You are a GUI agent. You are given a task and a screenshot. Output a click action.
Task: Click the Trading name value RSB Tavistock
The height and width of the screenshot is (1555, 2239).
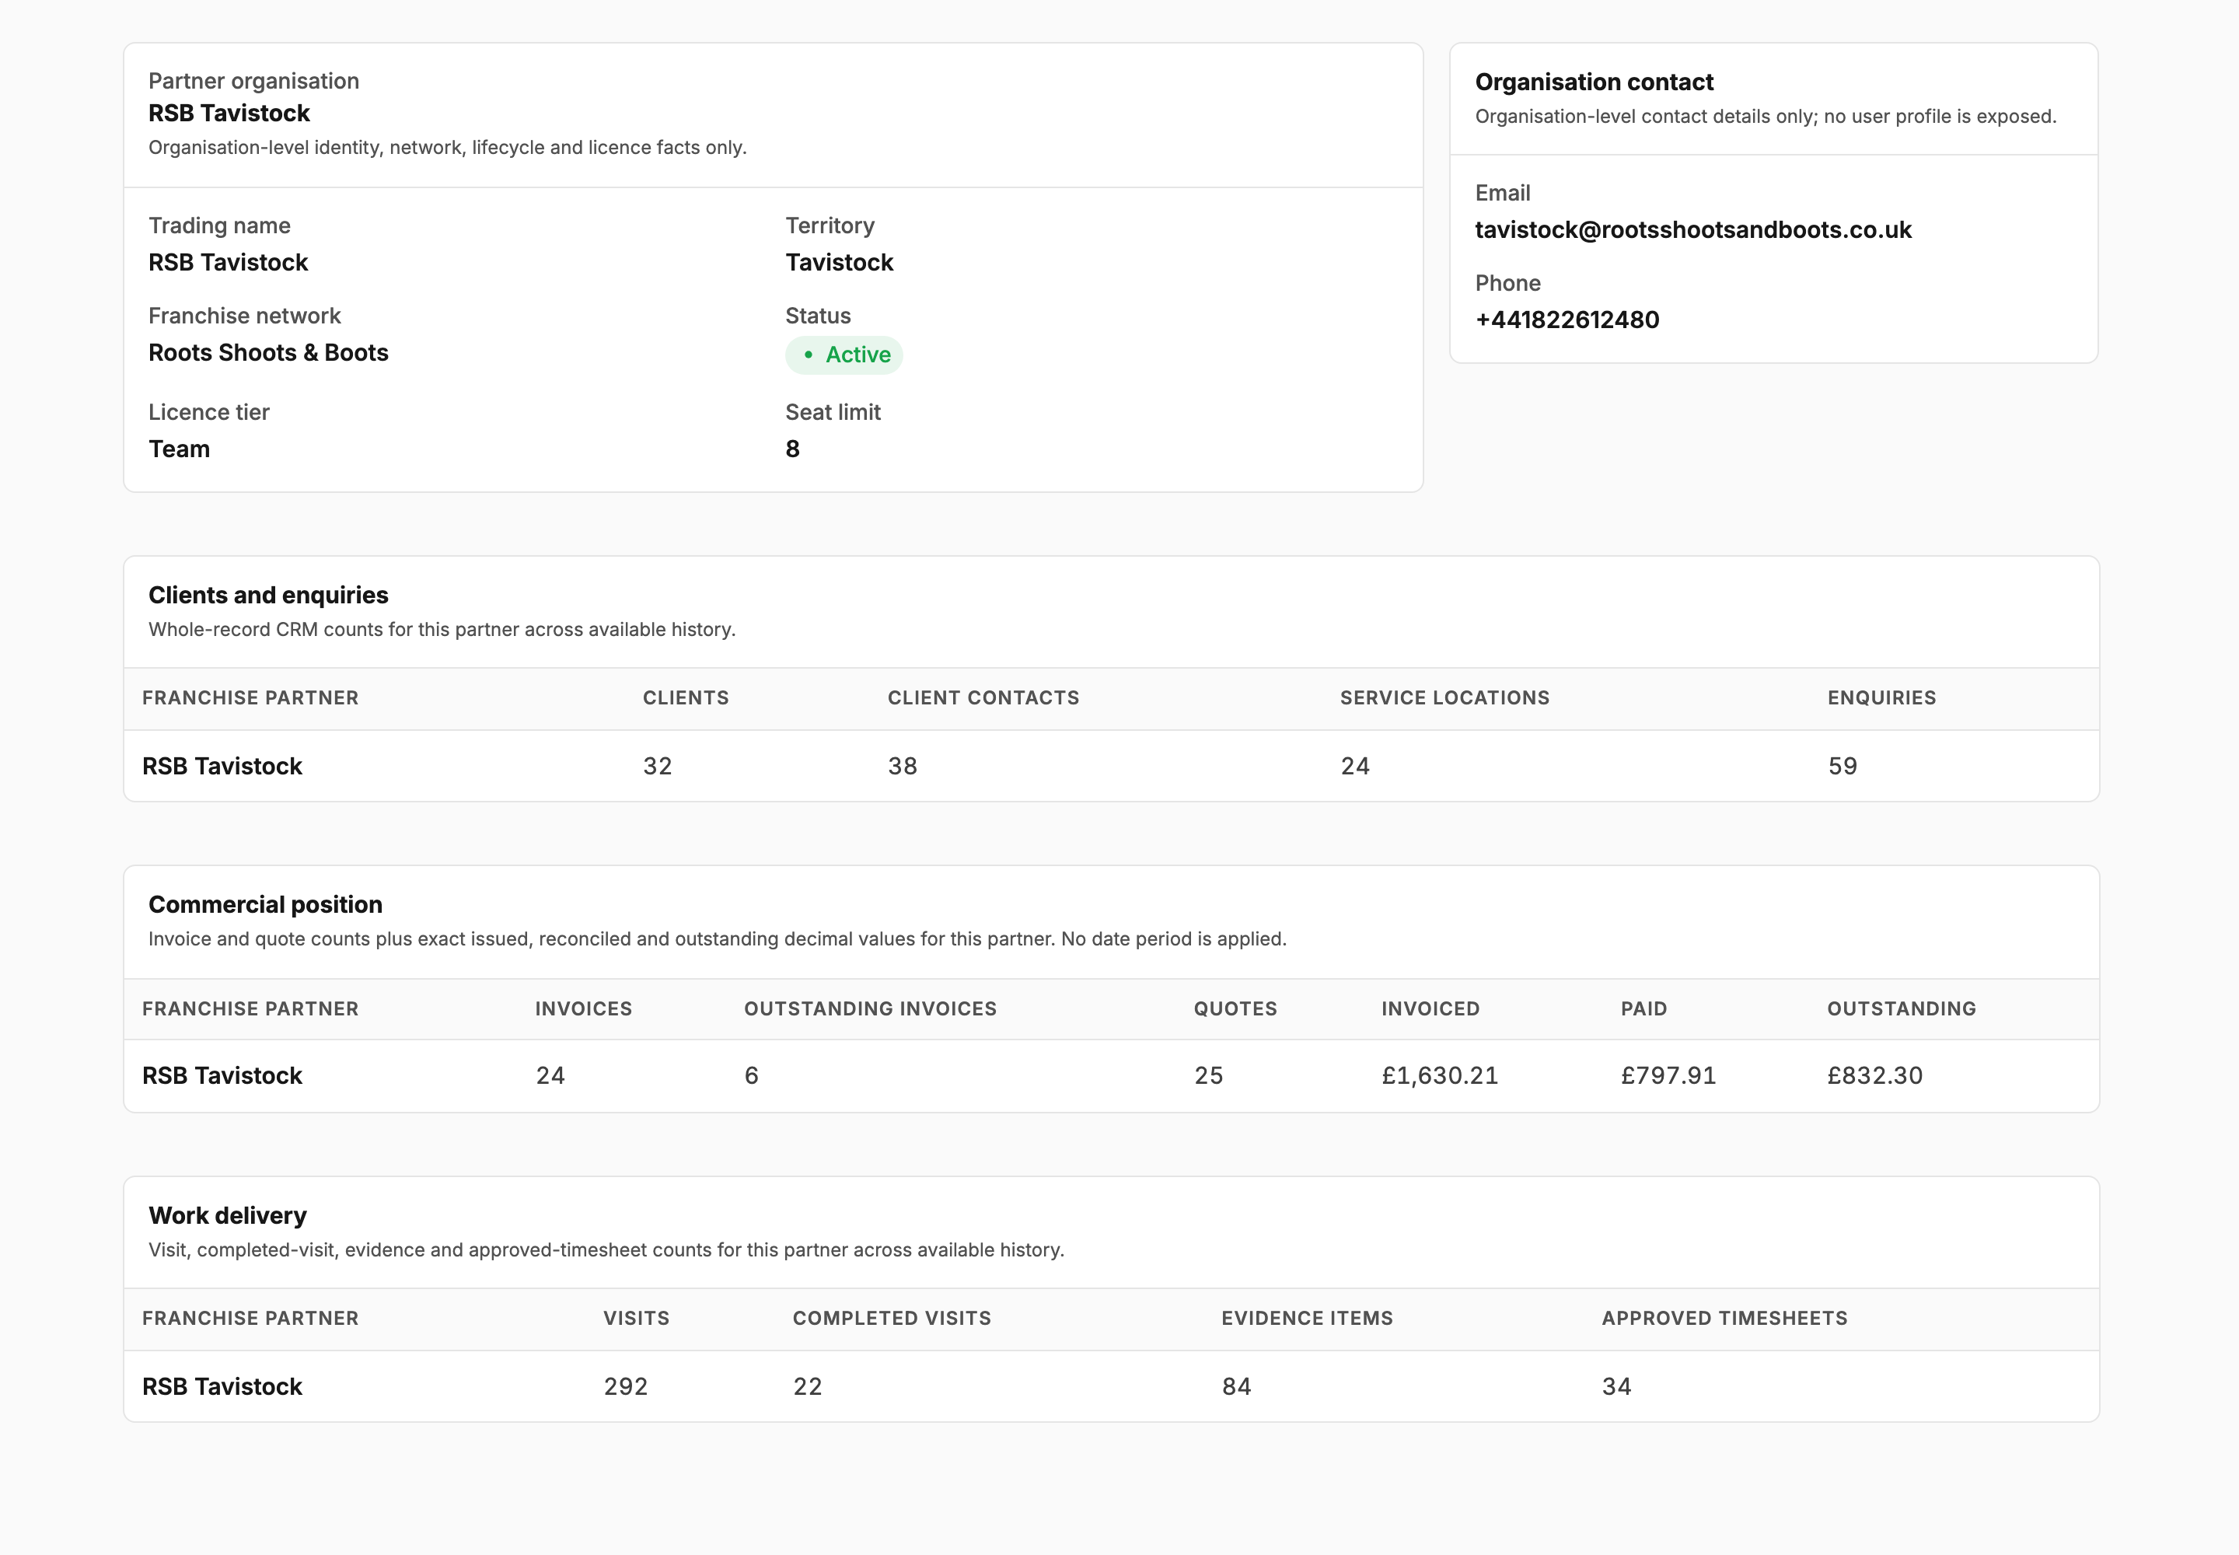228,262
